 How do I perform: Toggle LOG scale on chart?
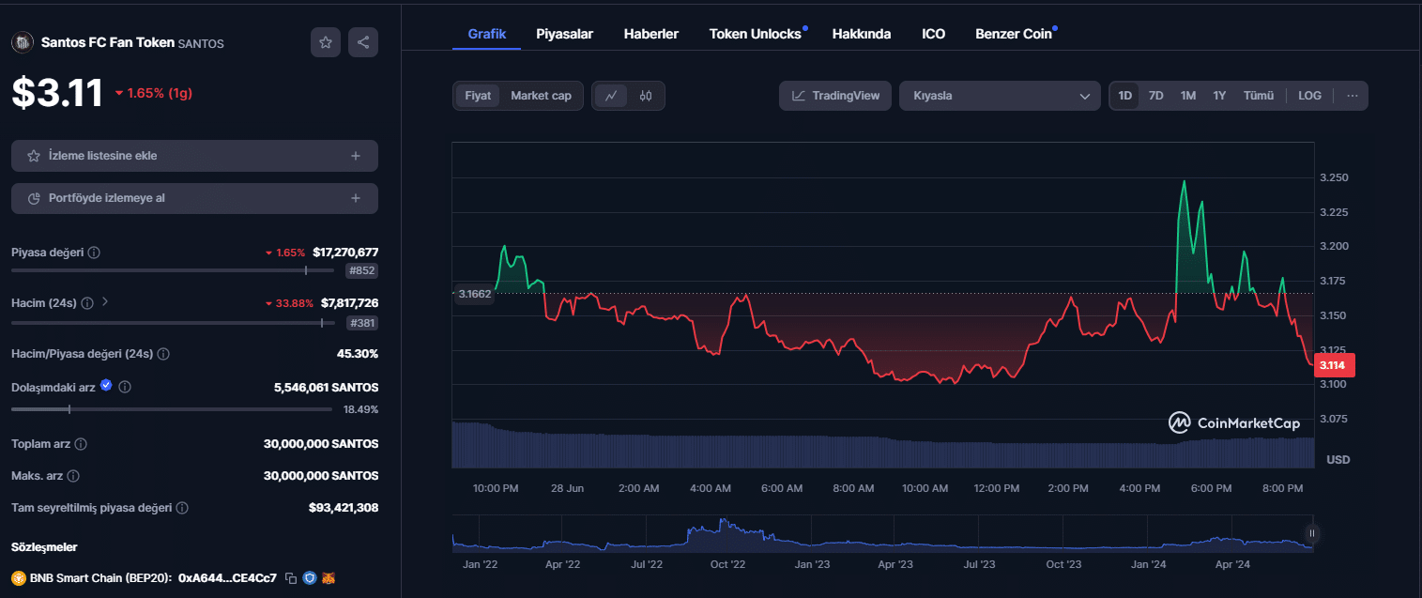pos(1309,96)
